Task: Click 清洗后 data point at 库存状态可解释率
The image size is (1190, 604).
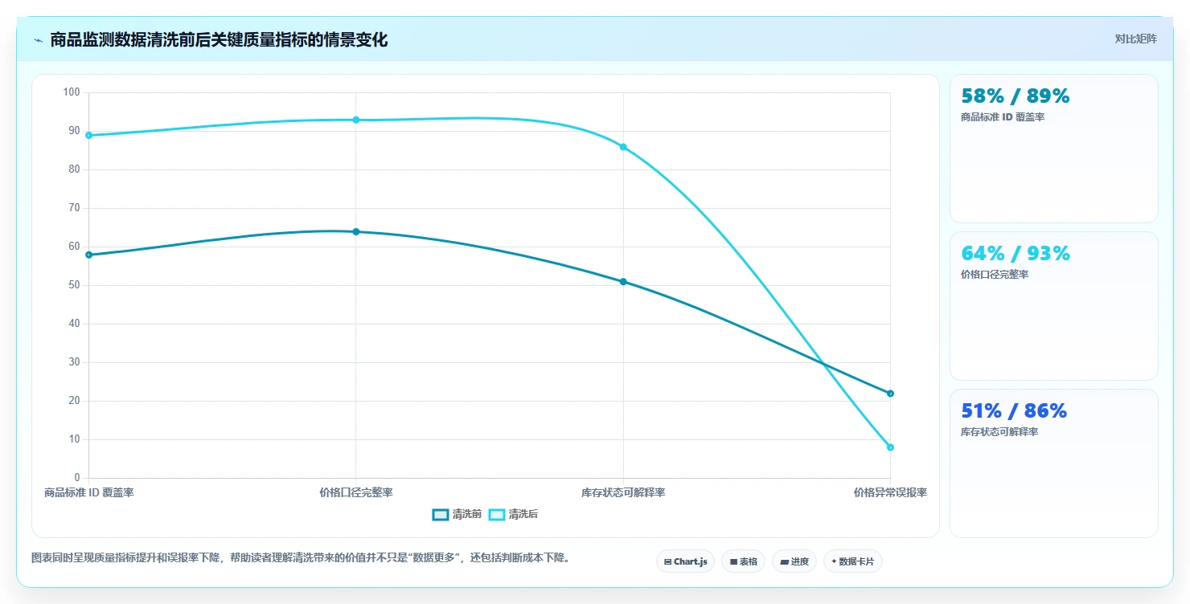Action: (x=623, y=147)
